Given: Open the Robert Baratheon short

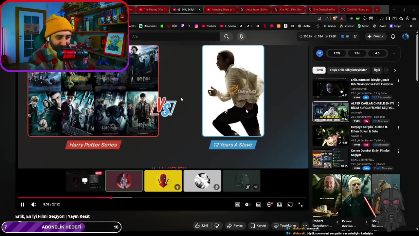Looking at the screenshot, I should (327, 195).
